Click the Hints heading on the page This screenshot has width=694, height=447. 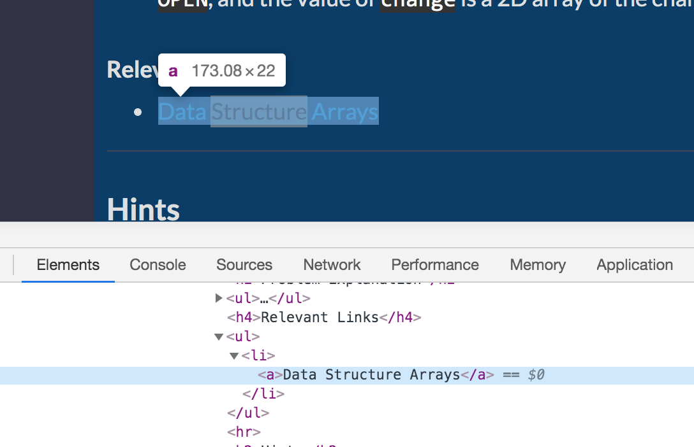point(144,209)
